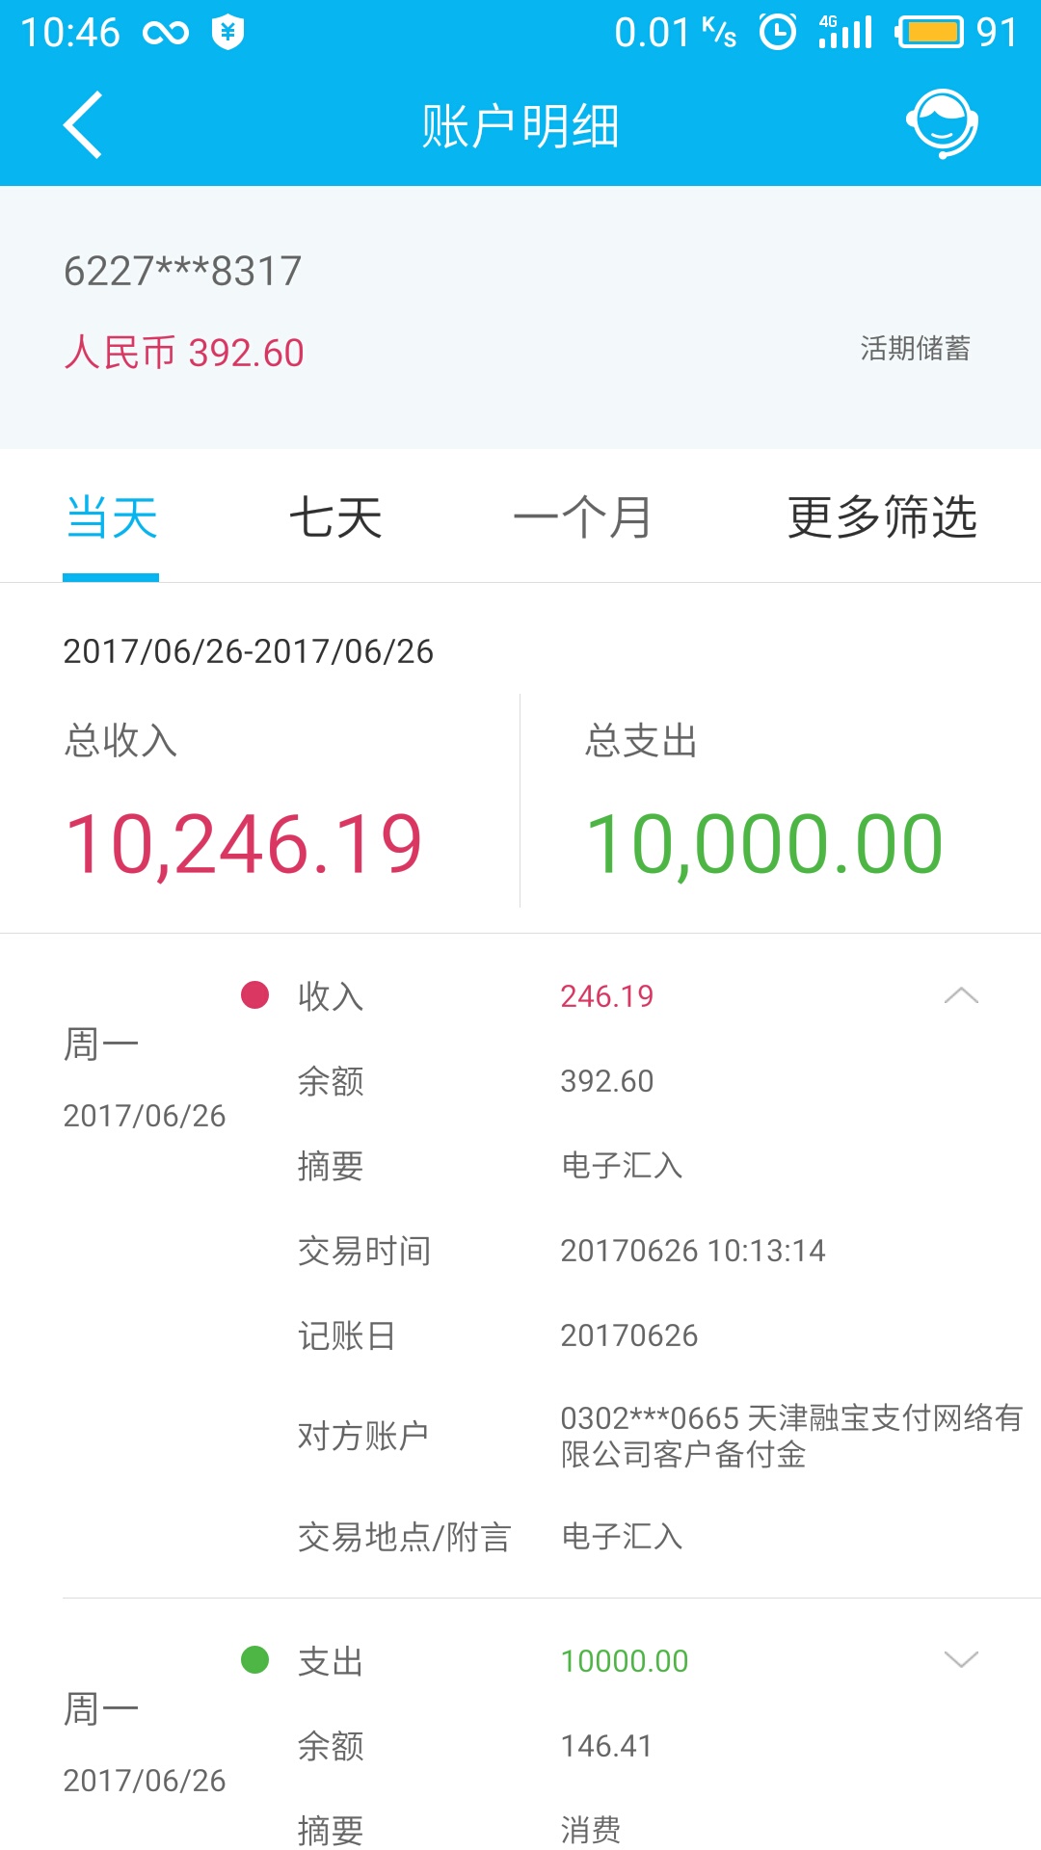Expand the 10000.00 expense transaction details
The height and width of the screenshot is (1850, 1041).
(961, 1659)
